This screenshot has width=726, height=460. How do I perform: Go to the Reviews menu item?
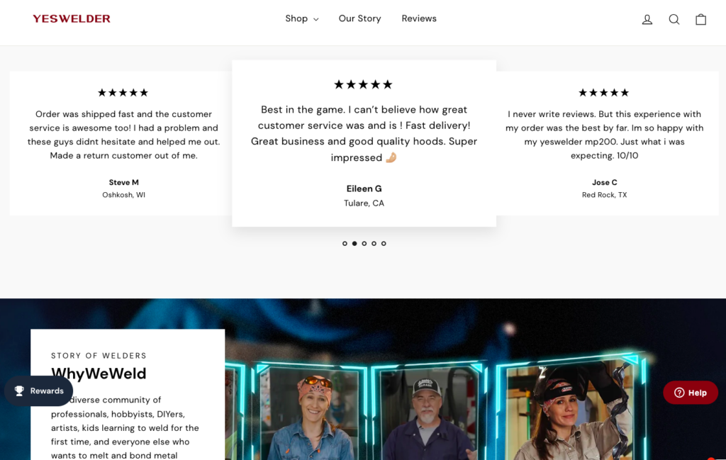tap(419, 18)
